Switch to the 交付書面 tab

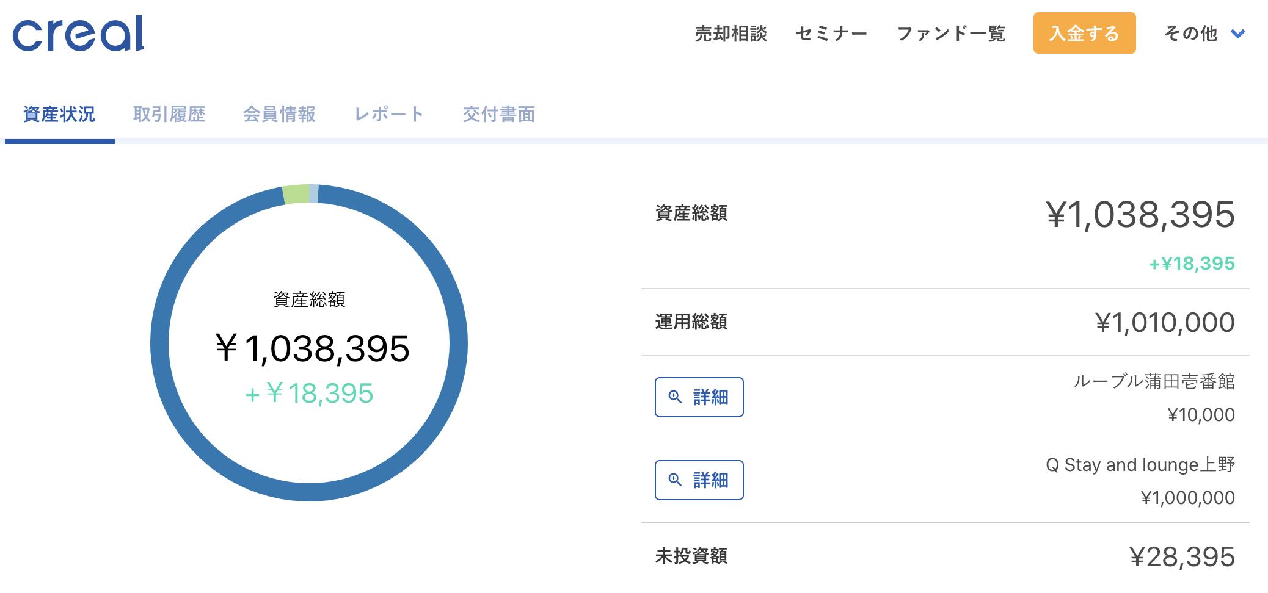(499, 114)
